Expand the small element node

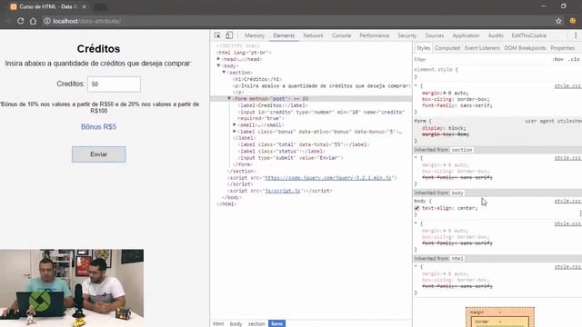click(x=235, y=125)
